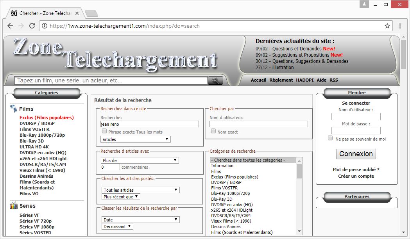Image resolution: width=410 pixels, height=239 pixels.
Task: Open Aide in the site menu
Action: [x=321, y=80]
